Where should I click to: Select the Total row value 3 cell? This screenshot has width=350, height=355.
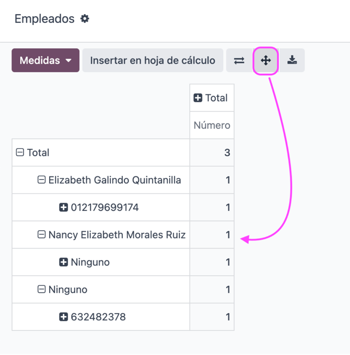(212, 152)
